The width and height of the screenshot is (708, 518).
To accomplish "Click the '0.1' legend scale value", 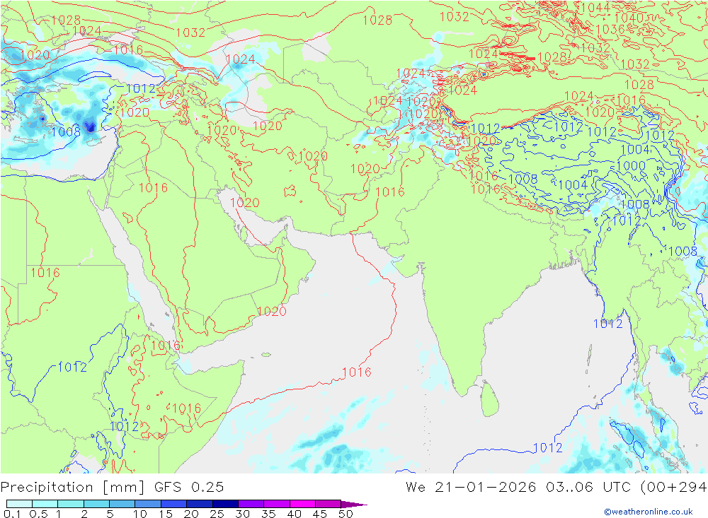I will 12,514.
